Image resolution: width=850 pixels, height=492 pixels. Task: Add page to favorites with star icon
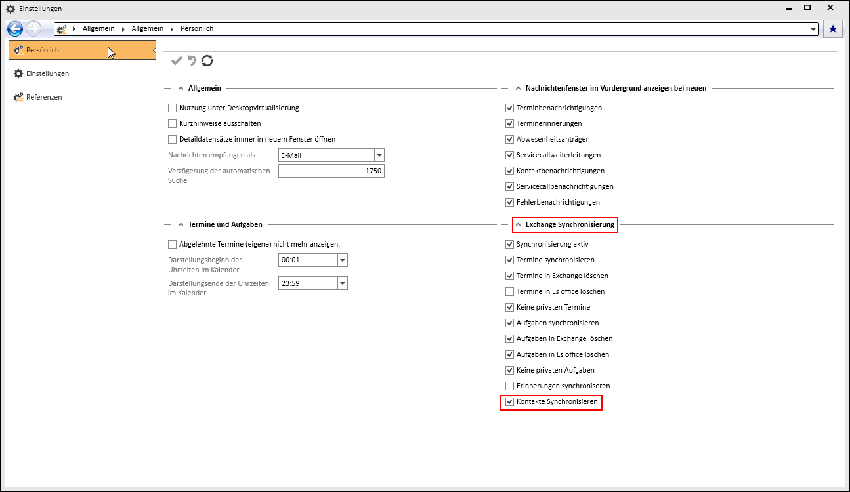833,29
